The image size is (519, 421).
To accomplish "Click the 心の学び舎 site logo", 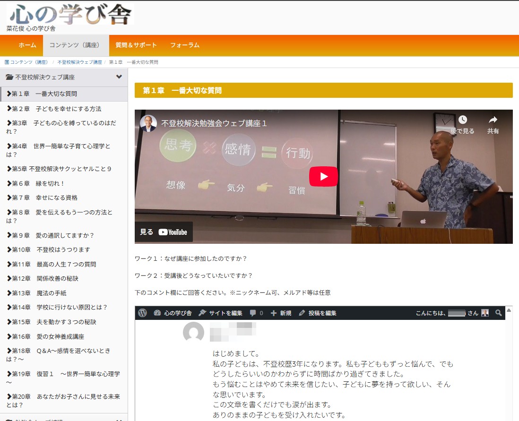I will 70,14.
